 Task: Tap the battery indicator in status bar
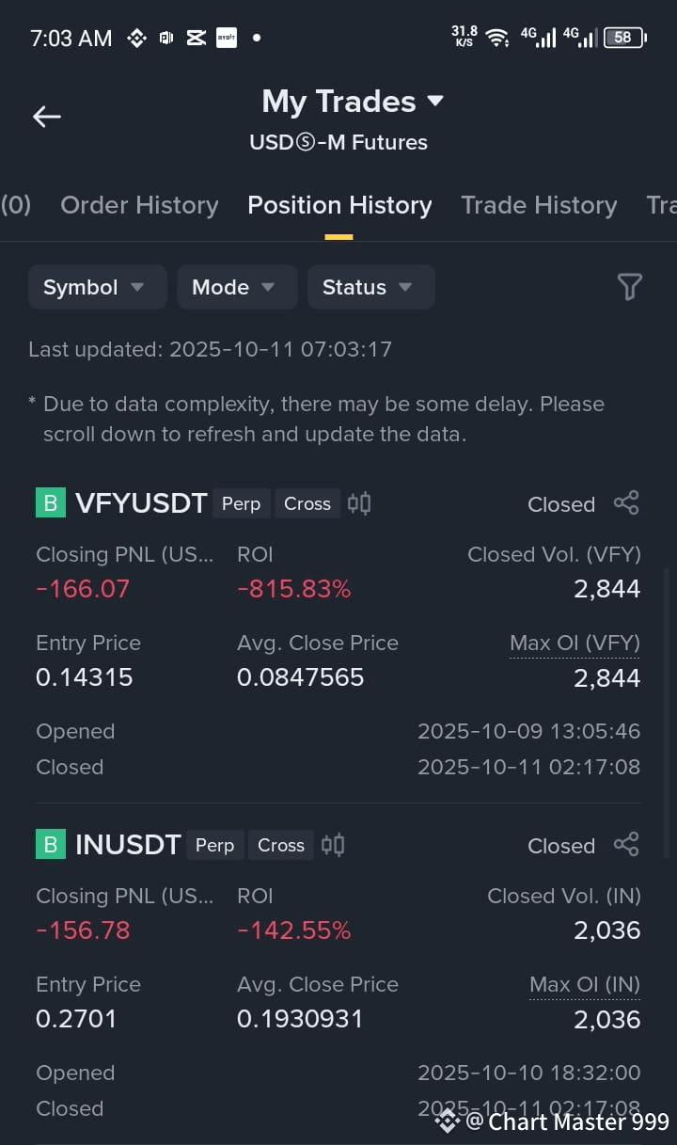(x=625, y=38)
